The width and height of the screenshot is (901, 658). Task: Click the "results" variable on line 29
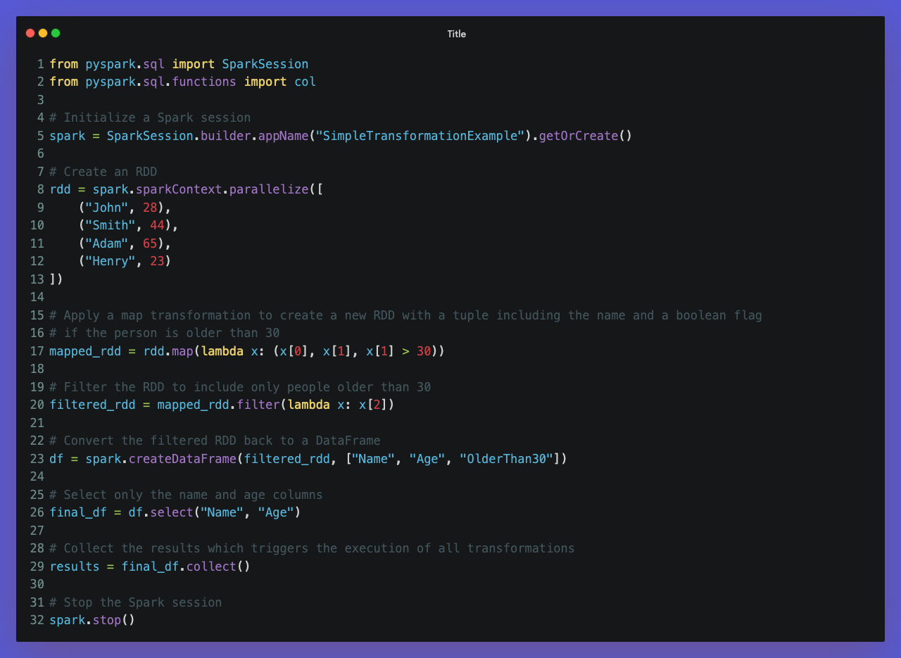[75, 567]
